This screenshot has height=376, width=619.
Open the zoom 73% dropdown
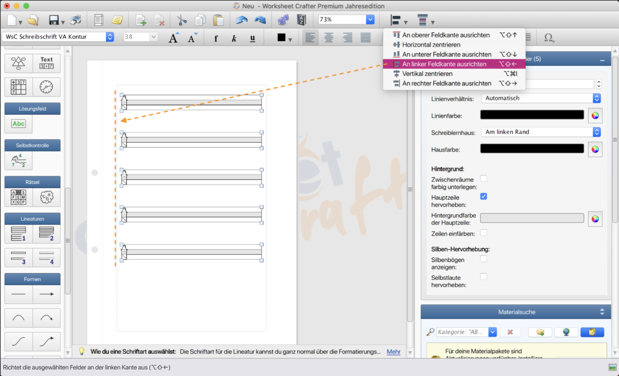pos(370,19)
